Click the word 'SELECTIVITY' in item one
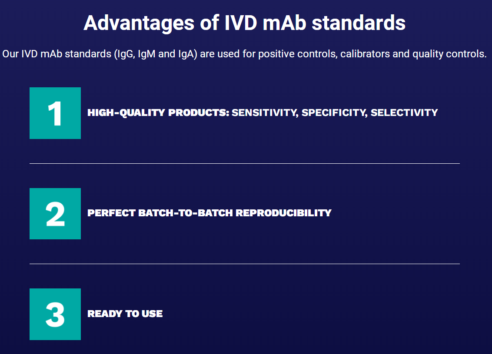 click(404, 112)
